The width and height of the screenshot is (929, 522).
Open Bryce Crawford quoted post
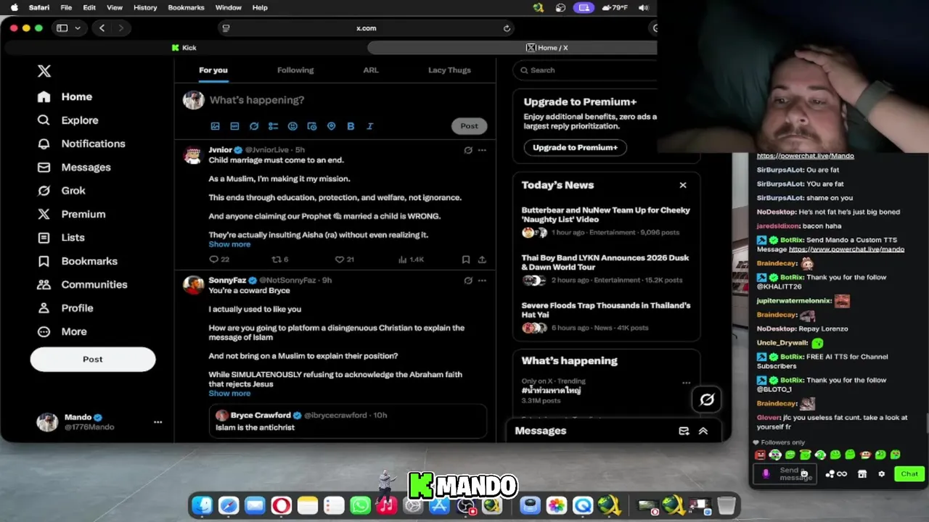(x=348, y=421)
